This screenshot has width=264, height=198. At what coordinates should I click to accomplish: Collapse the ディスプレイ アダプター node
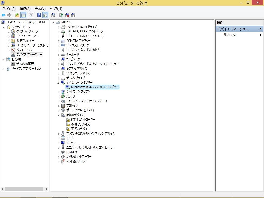coord(59,83)
